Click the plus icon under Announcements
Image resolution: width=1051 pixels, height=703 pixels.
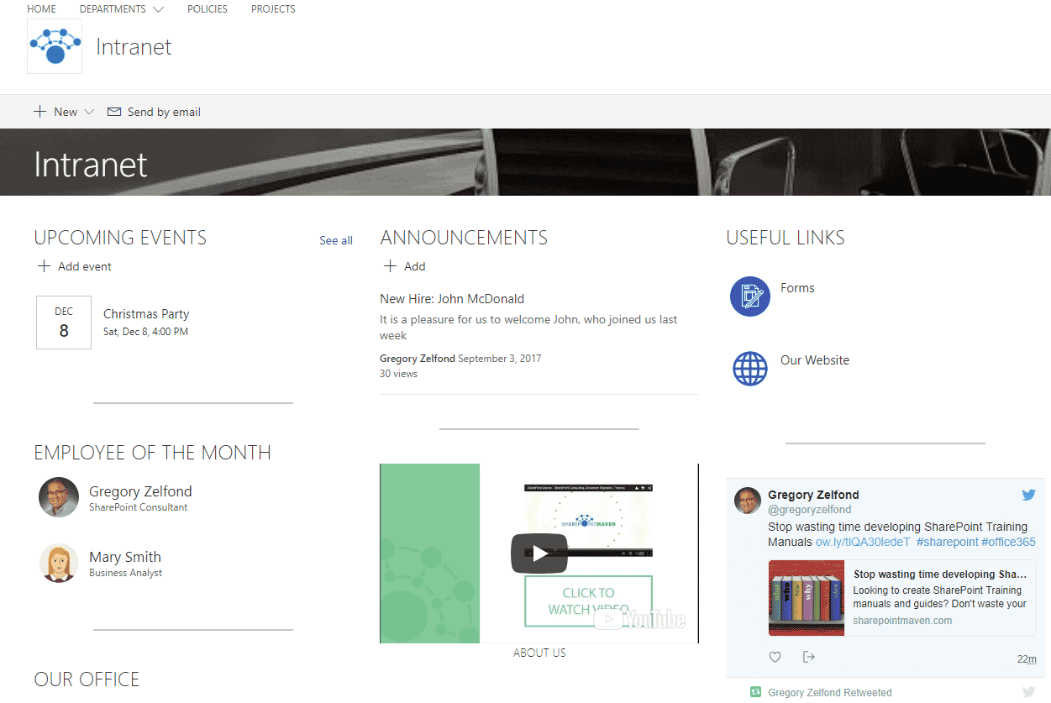tap(390, 265)
